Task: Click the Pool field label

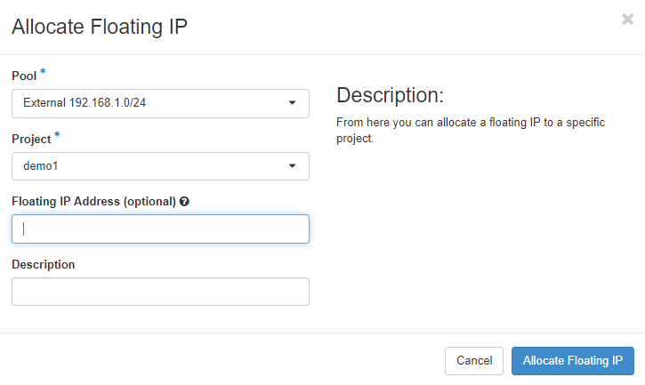Action: 24,76
